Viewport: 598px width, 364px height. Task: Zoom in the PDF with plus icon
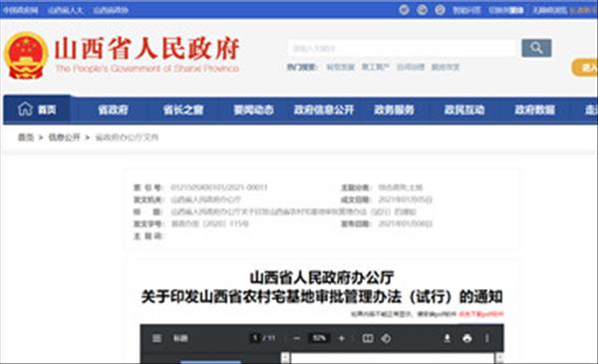342,338
